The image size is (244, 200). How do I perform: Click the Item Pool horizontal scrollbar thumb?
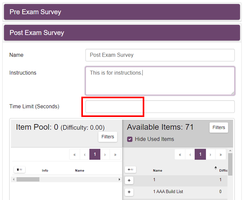coord(28,179)
